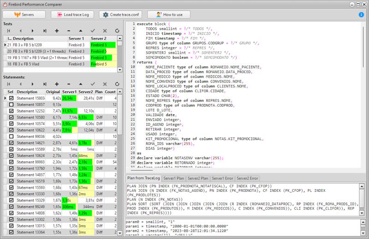Open the Servers button
Viewport: 369px width, 239px height.
click(x=24, y=14)
